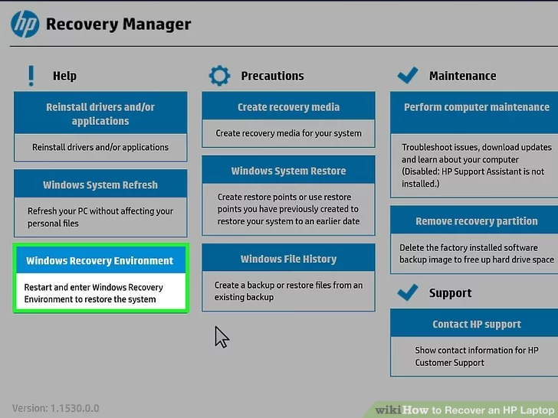Screen dimensions: 558x418
Task: Click "Refresh your PC without affecting" description
Action: coord(100,217)
